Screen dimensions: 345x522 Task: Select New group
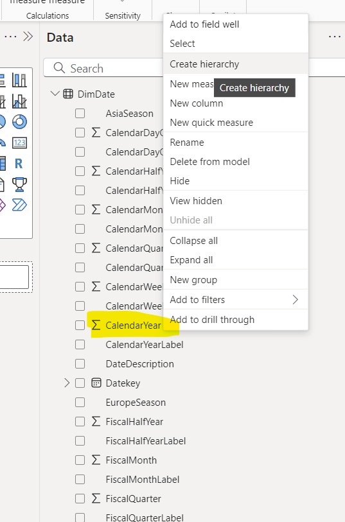[x=236, y=280]
